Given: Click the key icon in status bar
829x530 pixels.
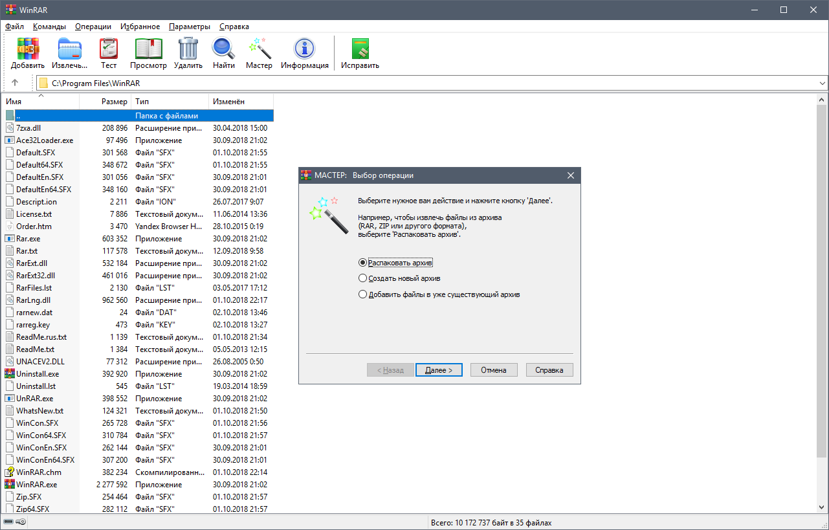Looking at the screenshot, I should pyautogui.click(x=21, y=522).
